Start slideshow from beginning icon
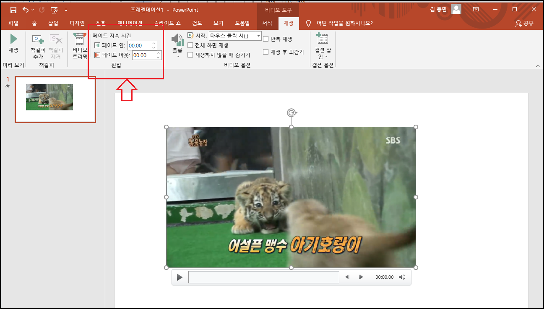The height and width of the screenshot is (309, 544). tap(55, 10)
